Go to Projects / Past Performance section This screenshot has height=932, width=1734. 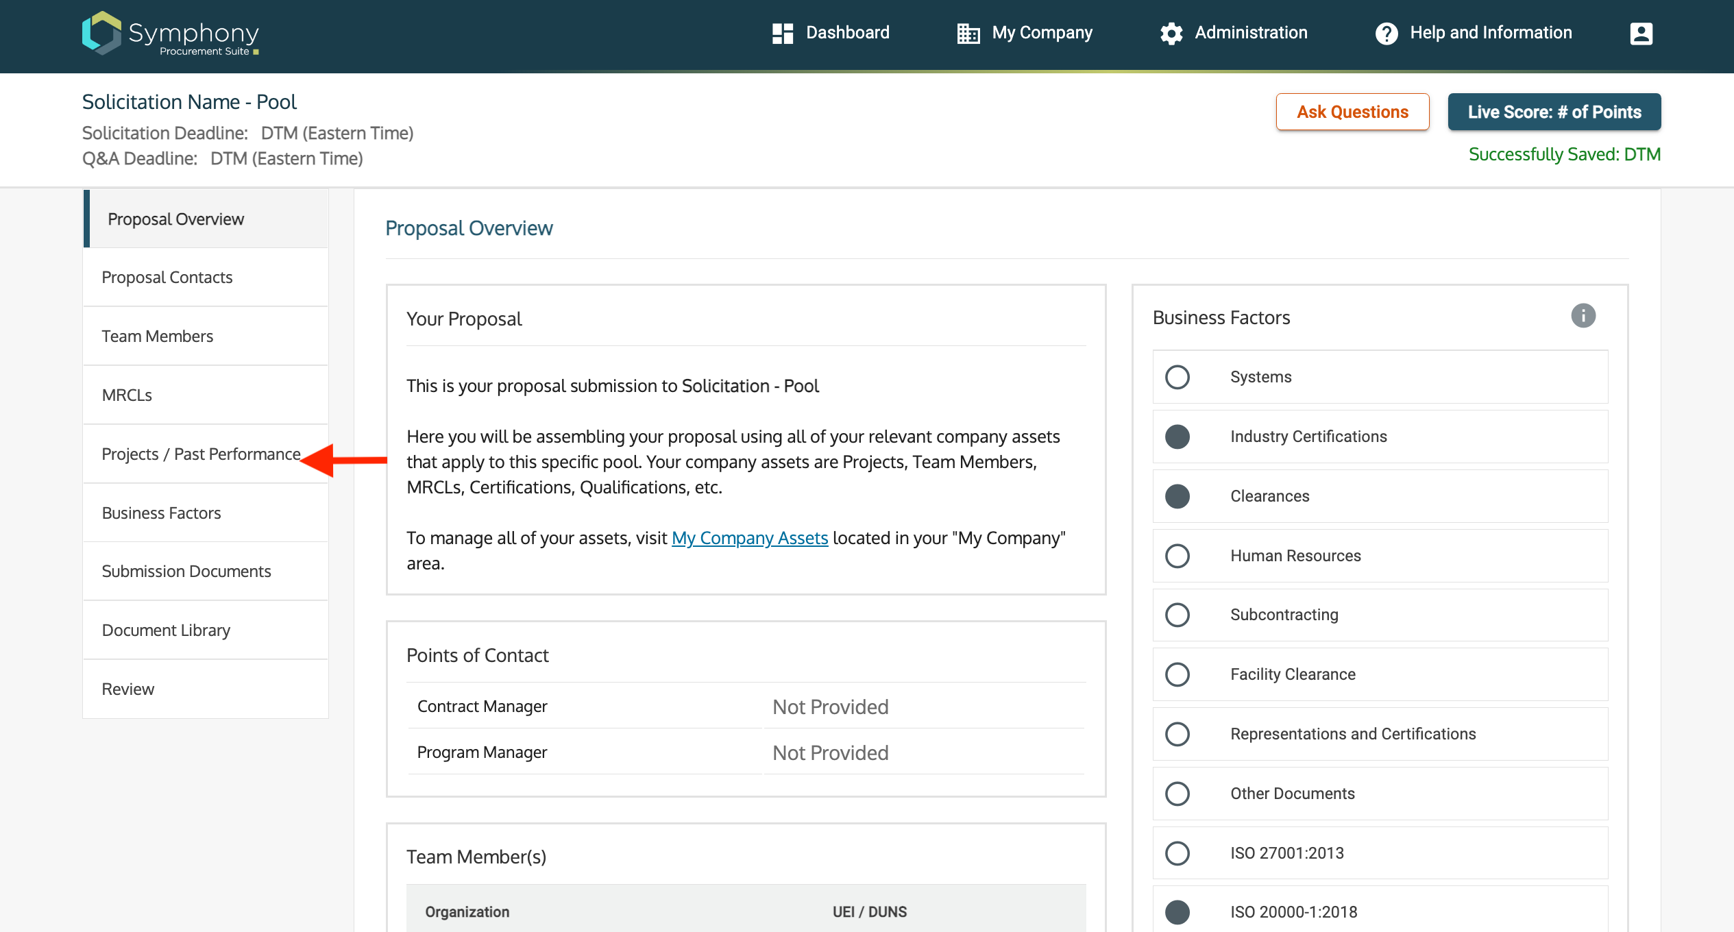[x=201, y=454]
